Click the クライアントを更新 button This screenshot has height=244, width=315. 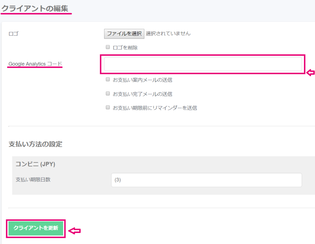point(36,228)
